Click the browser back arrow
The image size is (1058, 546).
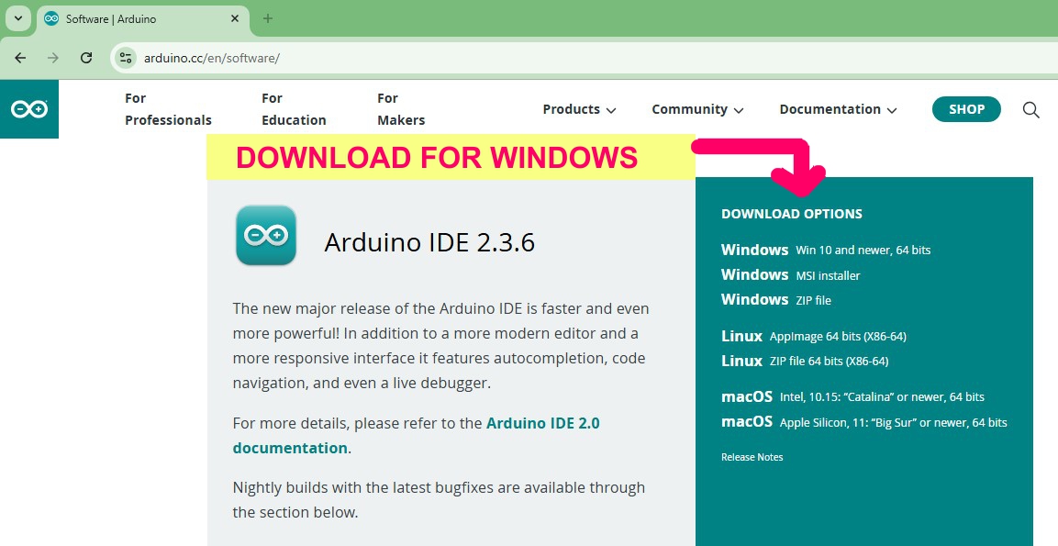pos(20,58)
